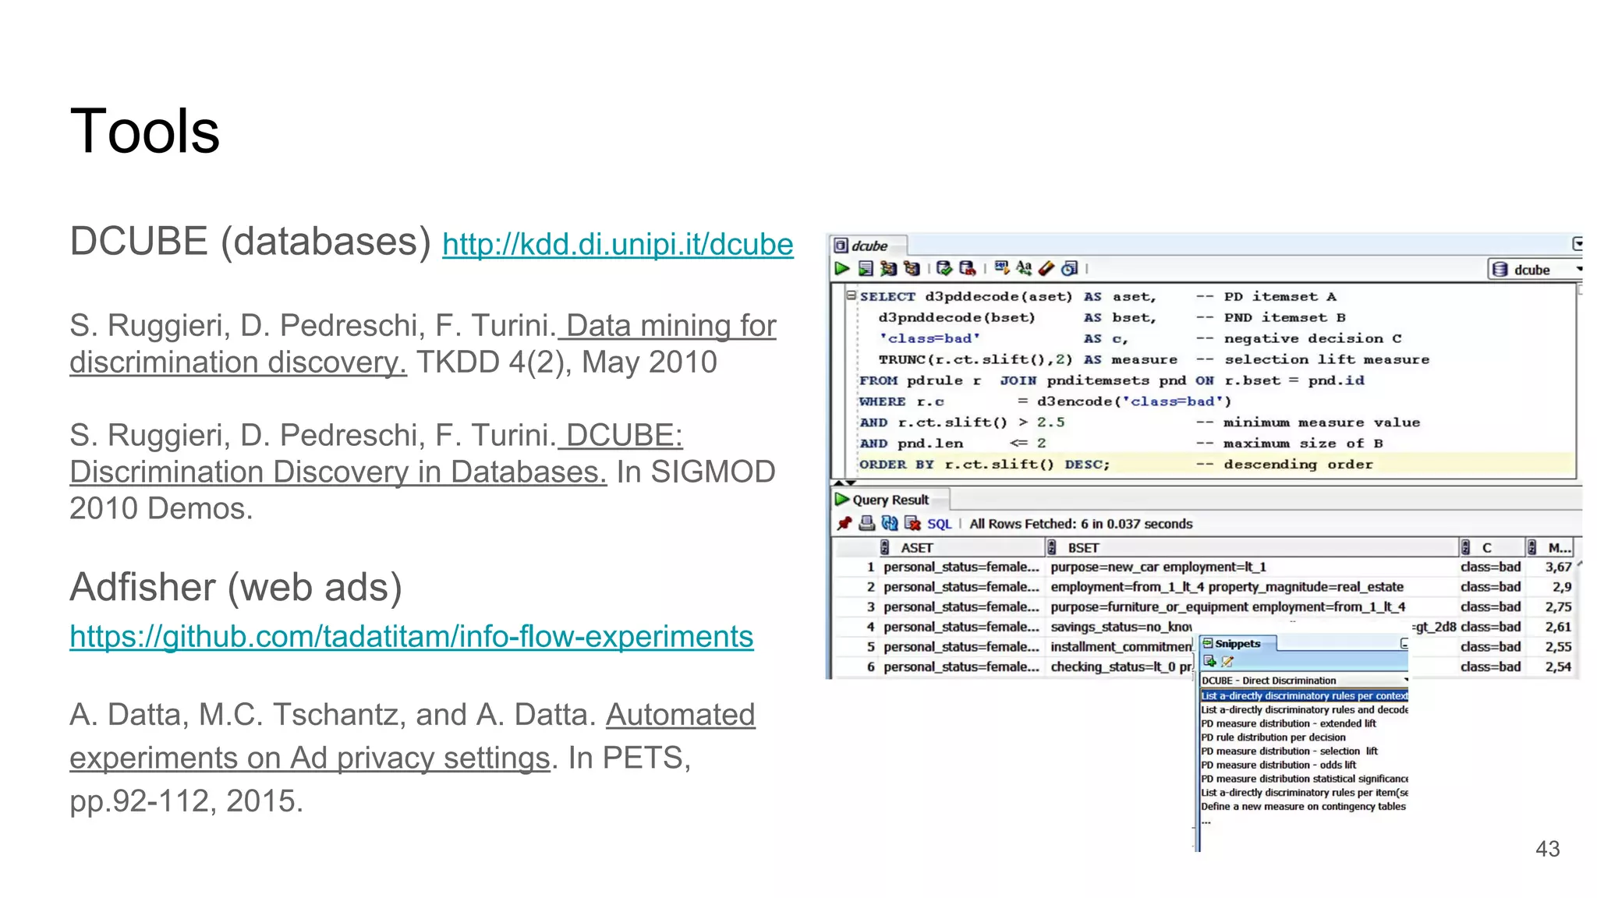Select 'PD measure distribution statistical significance' snippet
This screenshot has width=1597, height=898.
click(x=1304, y=779)
